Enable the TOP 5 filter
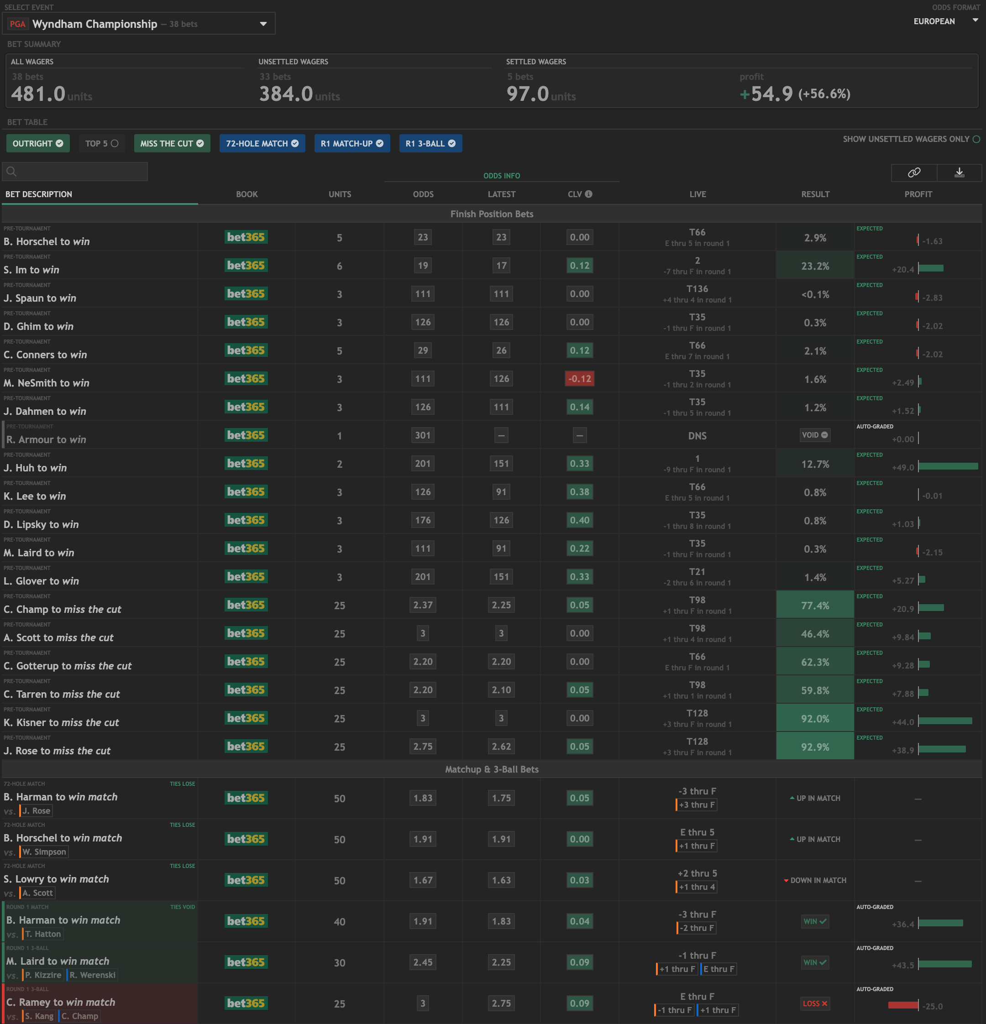The width and height of the screenshot is (986, 1024). 102,143
